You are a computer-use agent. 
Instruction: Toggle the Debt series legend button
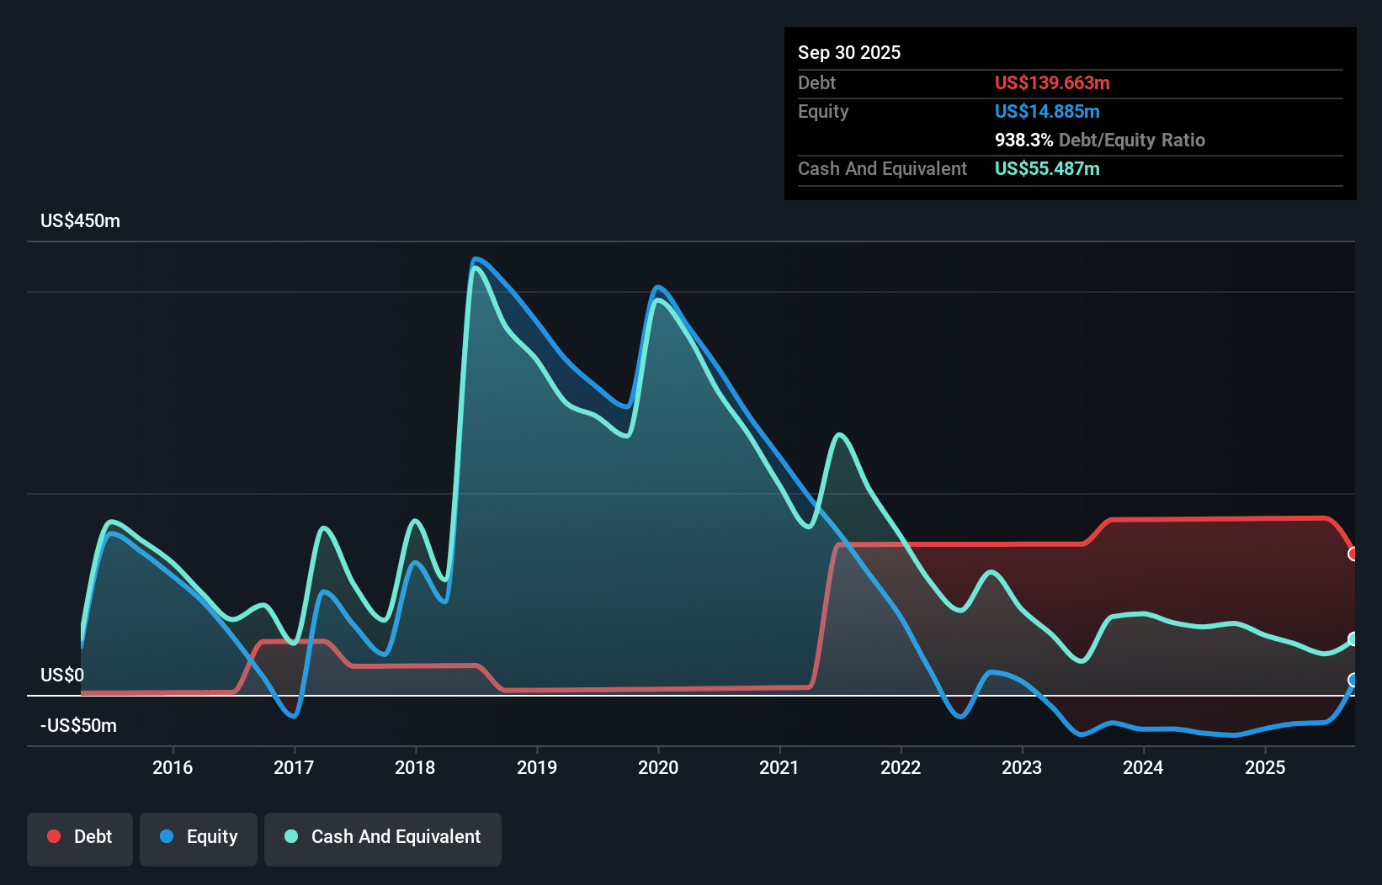tap(80, 839)
